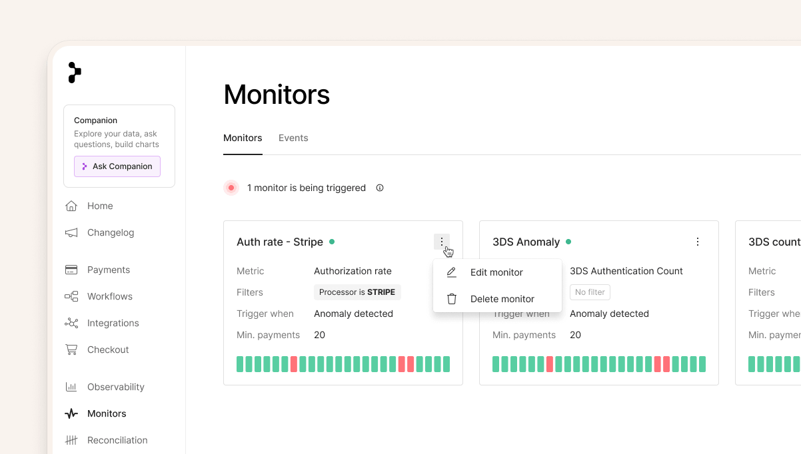
Task: Click the Authorization rate metric value
Action: (353, 271)
